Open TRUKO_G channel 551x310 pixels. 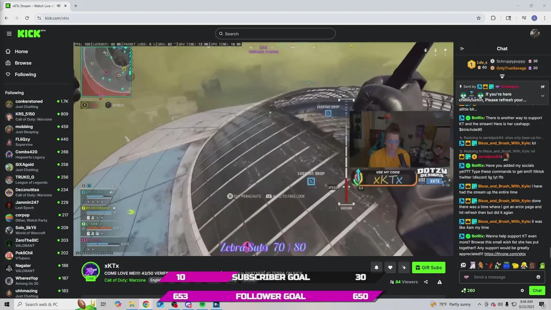(37, 180)
